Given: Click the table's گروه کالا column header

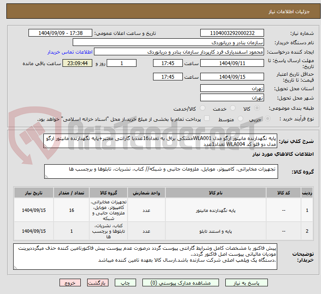Looking at the screenshot, I should (x=108, y=193).
